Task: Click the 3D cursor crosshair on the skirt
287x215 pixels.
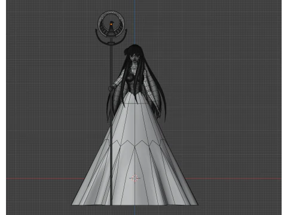Action: (135, 178)
